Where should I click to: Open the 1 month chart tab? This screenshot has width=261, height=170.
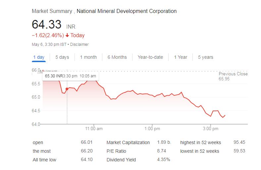pyautogui.click(x=88, y=57)
